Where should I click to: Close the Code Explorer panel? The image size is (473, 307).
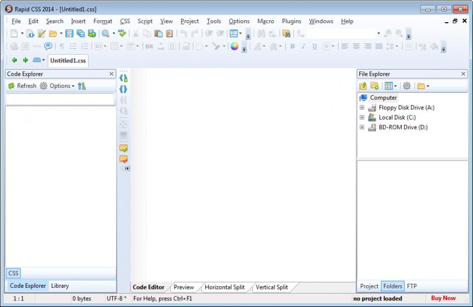[x=111, y=74]
